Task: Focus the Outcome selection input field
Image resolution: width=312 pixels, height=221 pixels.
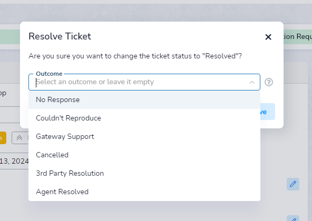Action: [142, 82]
